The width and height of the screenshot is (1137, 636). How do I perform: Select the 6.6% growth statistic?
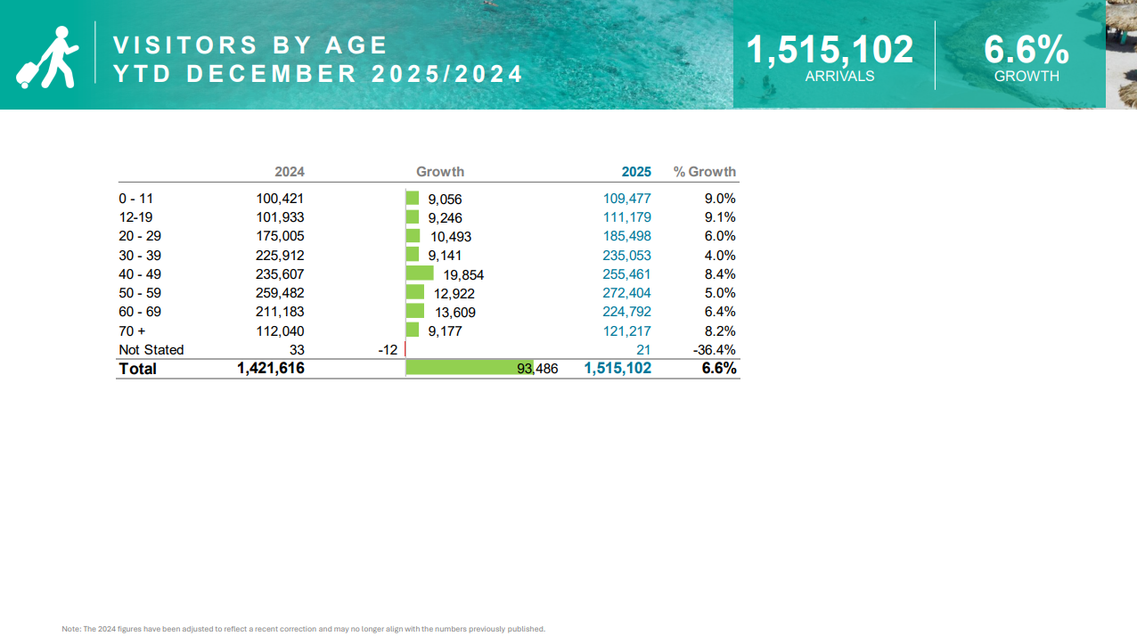[1027, 50]
